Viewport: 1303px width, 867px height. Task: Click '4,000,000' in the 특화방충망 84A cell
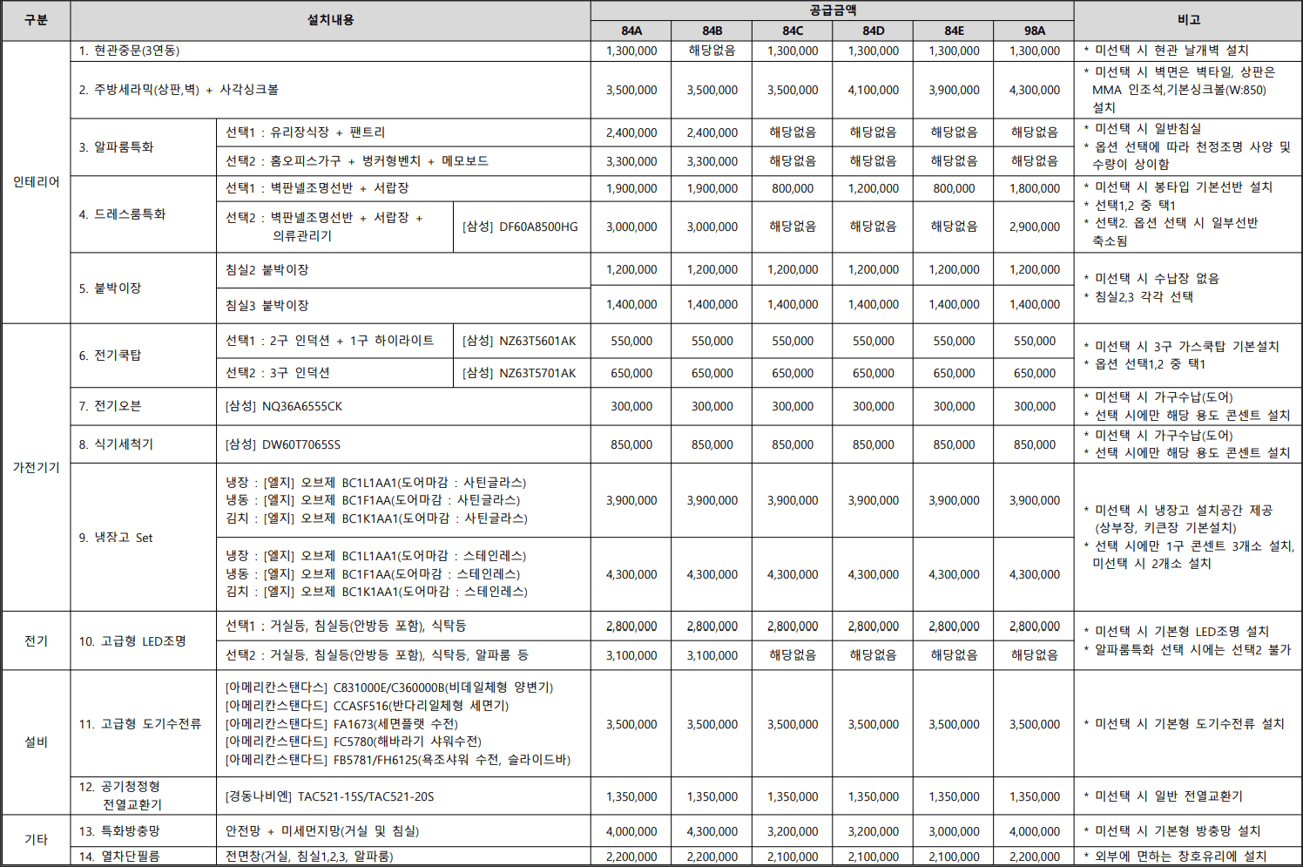pos(631,831)
